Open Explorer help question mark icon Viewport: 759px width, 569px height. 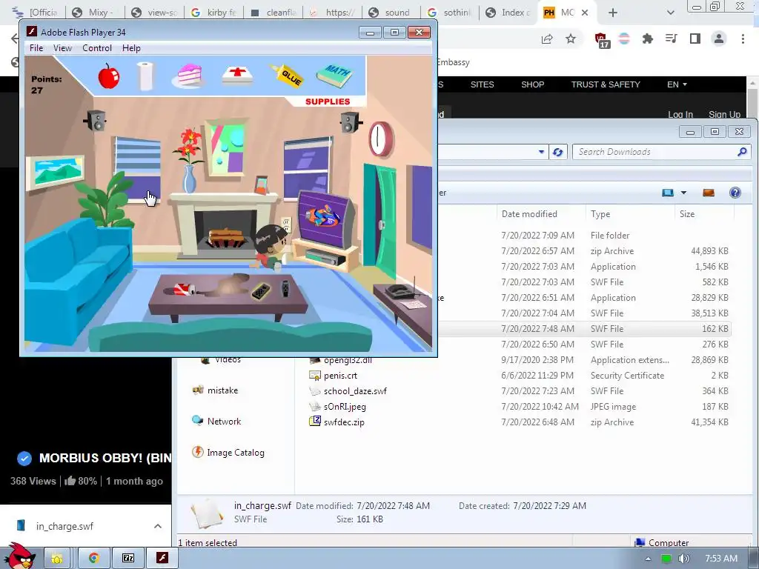pyautogui.click(x=735, y=193)
